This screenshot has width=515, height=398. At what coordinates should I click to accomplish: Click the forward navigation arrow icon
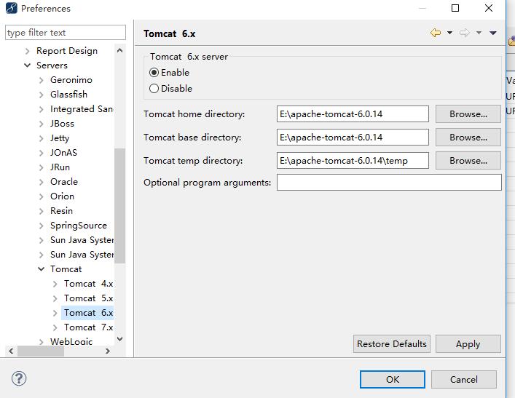[465, 33]
